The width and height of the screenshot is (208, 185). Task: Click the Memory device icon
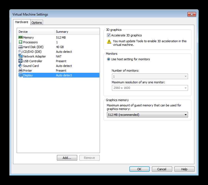pyautogui.click(x=21, y=37)
